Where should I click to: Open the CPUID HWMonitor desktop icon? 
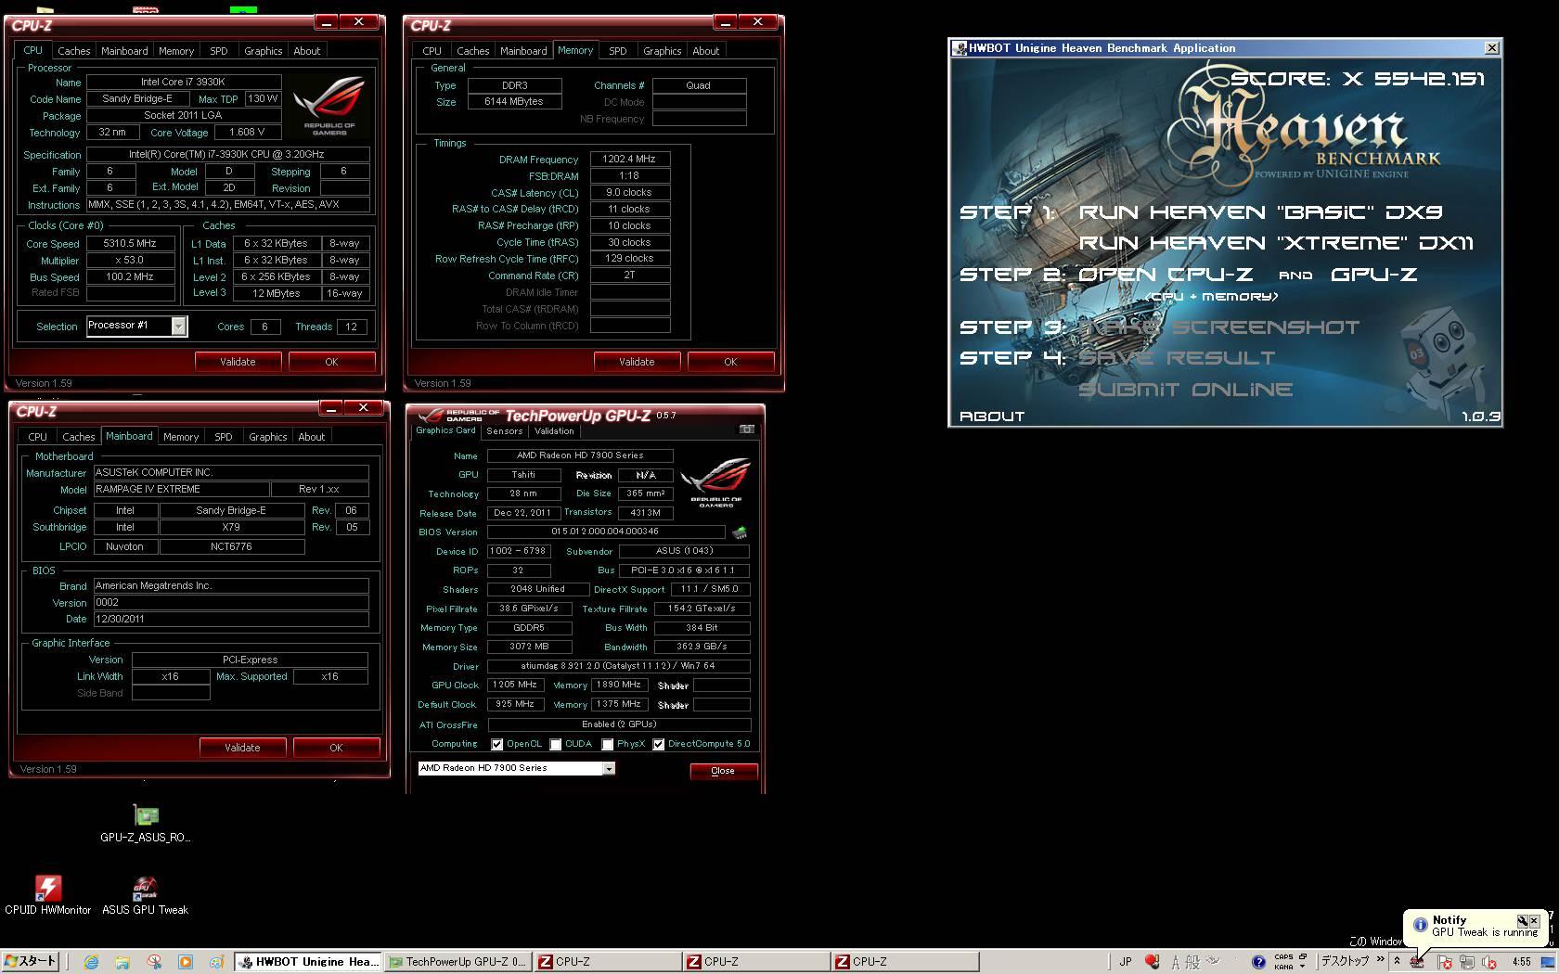click(x=48, y=895)
